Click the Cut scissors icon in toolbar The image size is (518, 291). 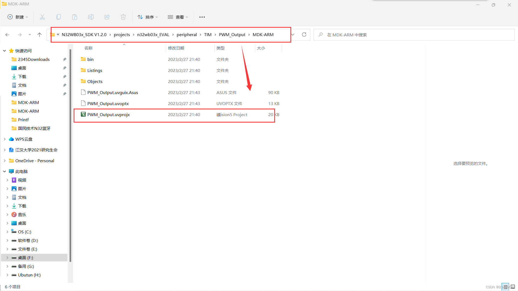tap(42, 17)
